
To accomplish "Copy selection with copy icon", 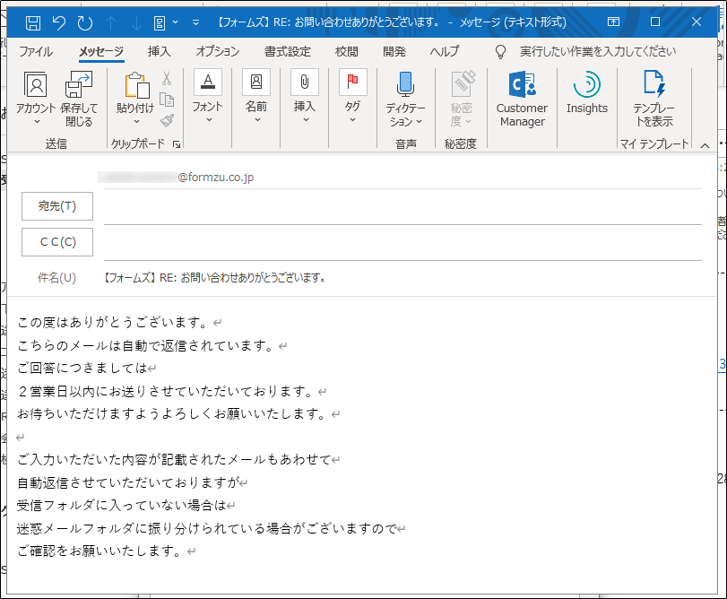I will click(x=167, y=100).
